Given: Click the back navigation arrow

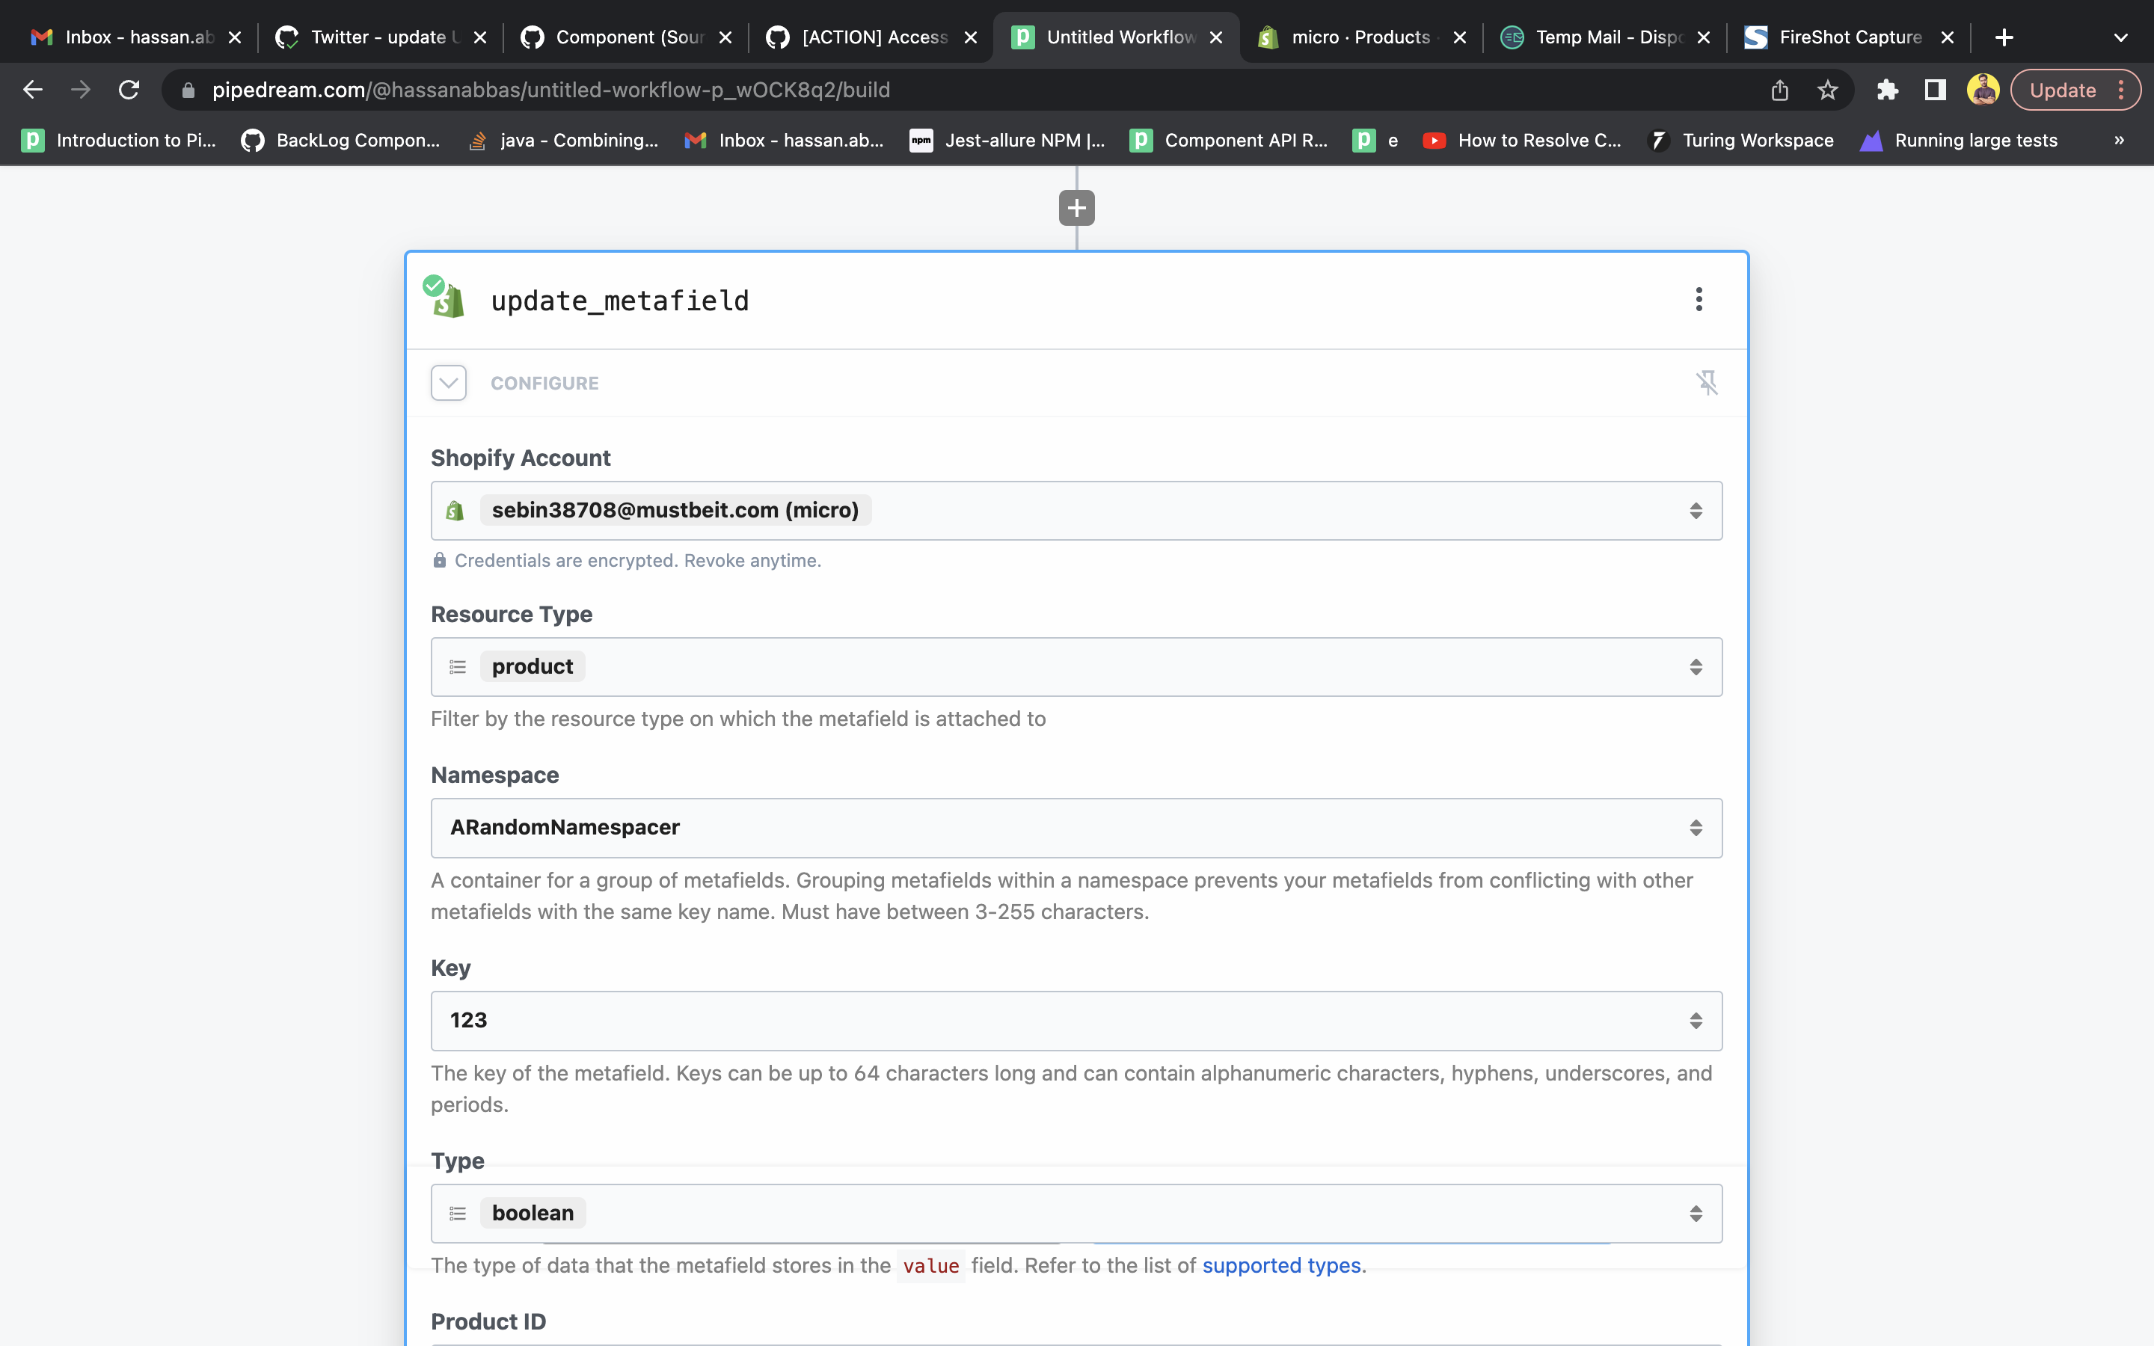Looking at the screenshot, I should [x=33, y=89].
